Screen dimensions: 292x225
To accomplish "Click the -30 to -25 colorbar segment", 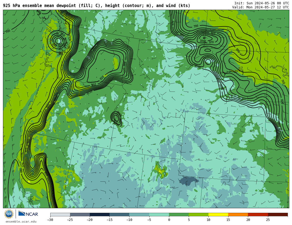I will pyautogui.click(x=60, y=214).
